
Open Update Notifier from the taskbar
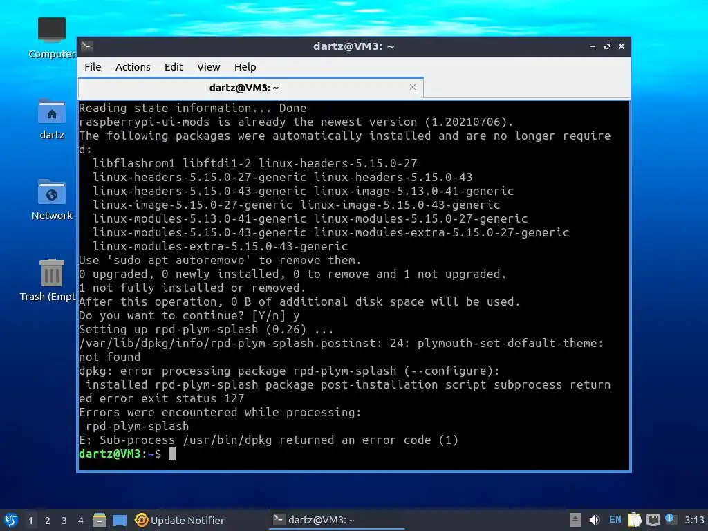pos(179,520)
